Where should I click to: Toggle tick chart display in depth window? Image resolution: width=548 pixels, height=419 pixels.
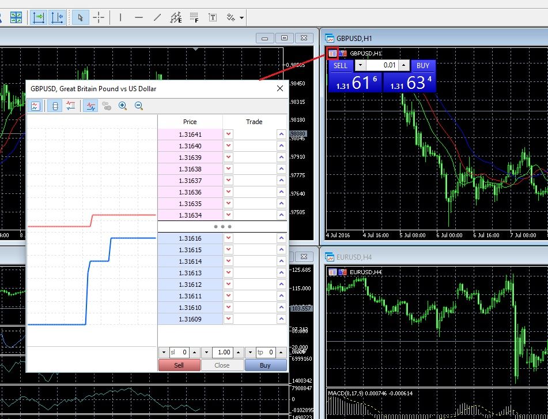click(x=35, y=106)
